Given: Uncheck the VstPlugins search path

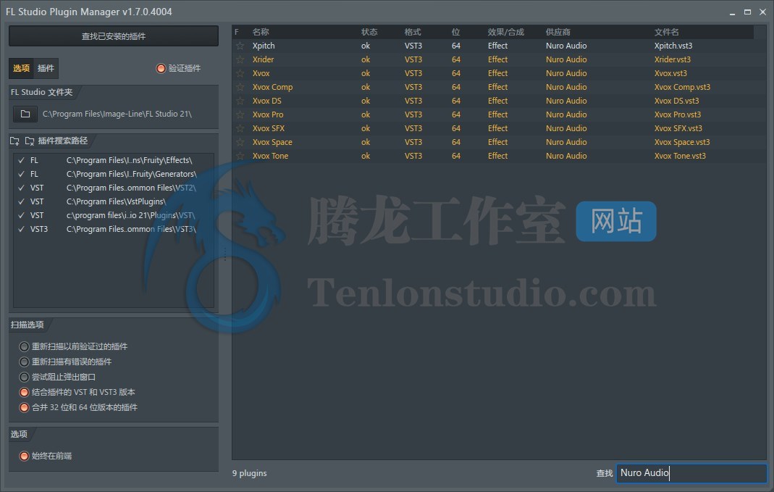Looking at the screenshot, I should [x=21, y=201].
